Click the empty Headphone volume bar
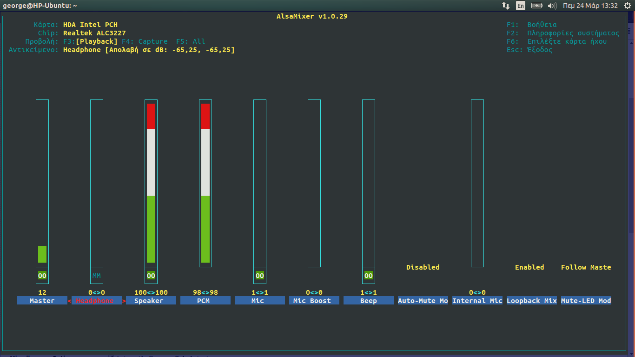 tap(97, 183)
